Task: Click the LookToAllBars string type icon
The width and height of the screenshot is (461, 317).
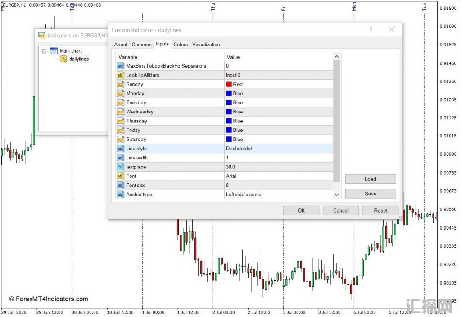Action: tap(121, 75)
